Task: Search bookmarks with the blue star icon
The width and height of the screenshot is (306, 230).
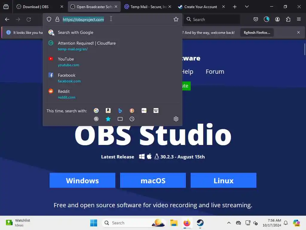Action: (x=108, y=119)
